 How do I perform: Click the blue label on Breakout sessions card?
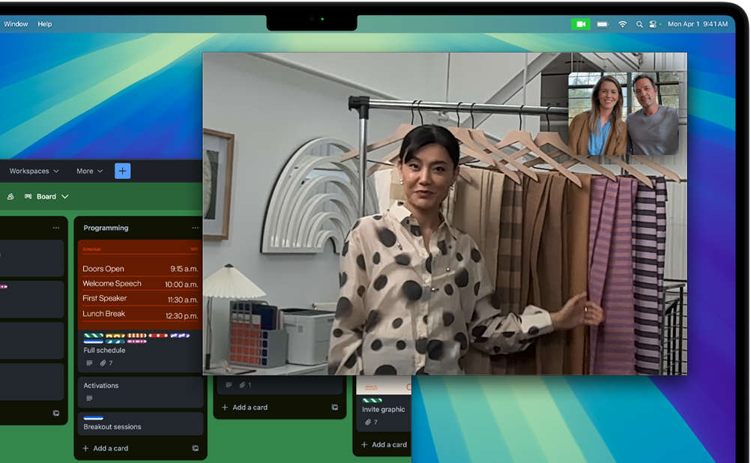[93, 418]
